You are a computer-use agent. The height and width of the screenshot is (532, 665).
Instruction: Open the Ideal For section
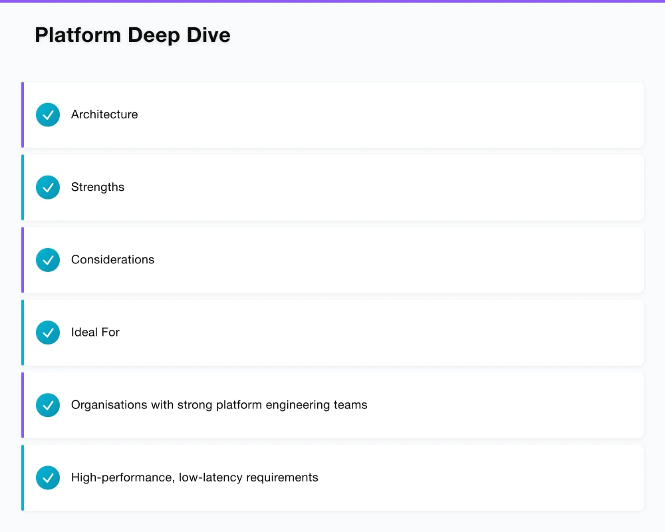click(332, 332)
